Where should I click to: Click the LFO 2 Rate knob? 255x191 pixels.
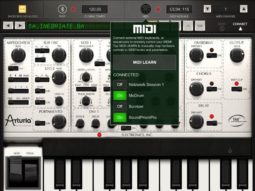pyautogui.click(x=59, y=77)
